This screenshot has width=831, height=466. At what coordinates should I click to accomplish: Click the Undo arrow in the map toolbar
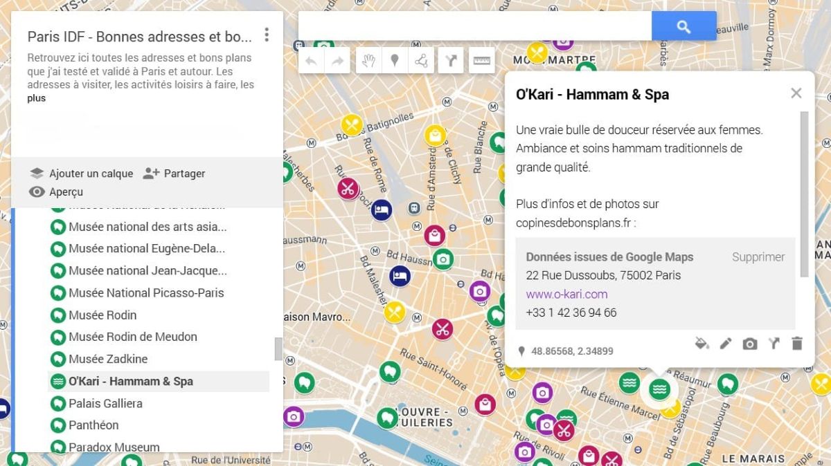click(x=311, y=61)
